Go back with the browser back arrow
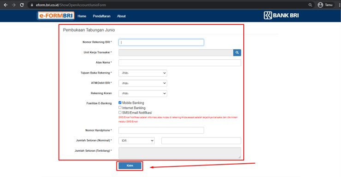341x177 pixels. pos(6,5)
